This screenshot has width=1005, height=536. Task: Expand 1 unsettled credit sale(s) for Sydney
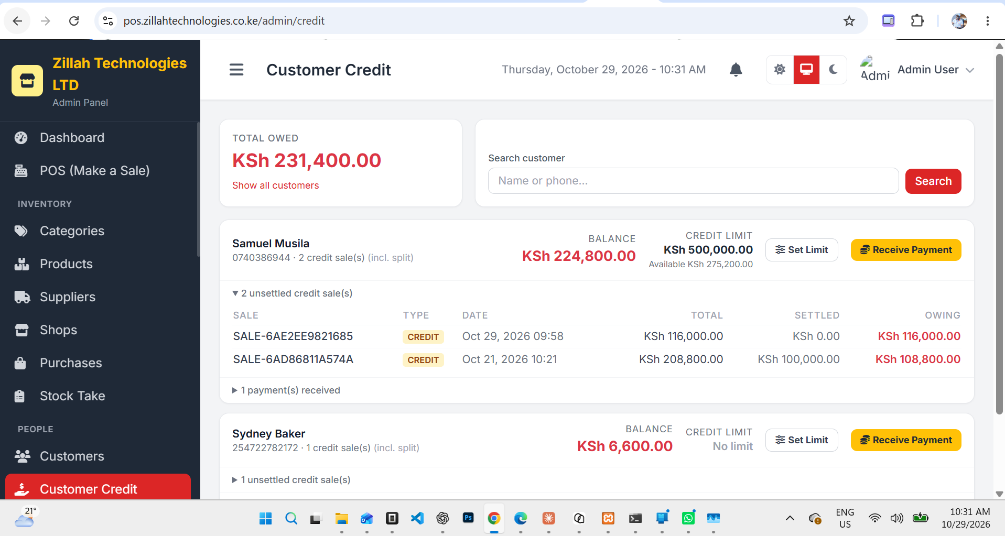pyautogui.click(x=291, y=480)
